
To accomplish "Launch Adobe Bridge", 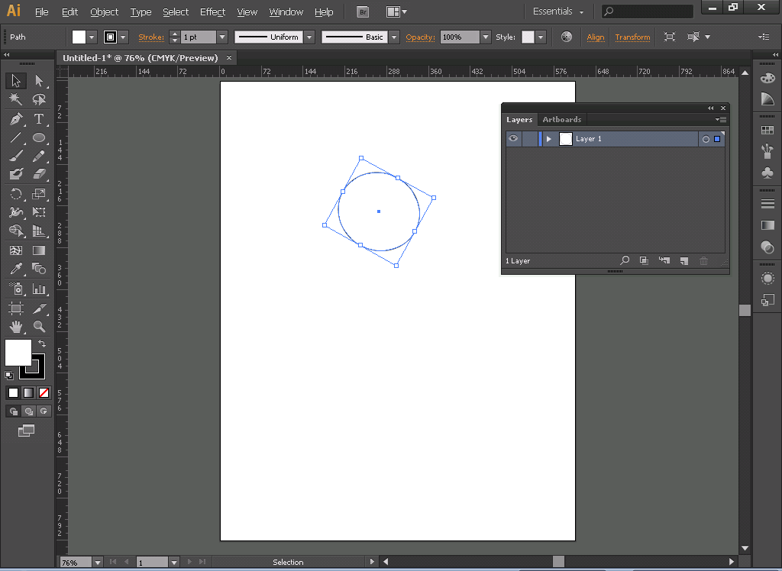I will (363, 12).
